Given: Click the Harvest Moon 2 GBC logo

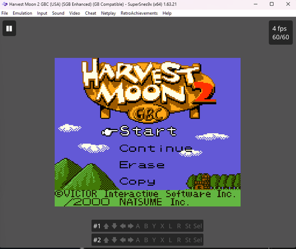Looking at the screenshot, I should pos(149,90).
